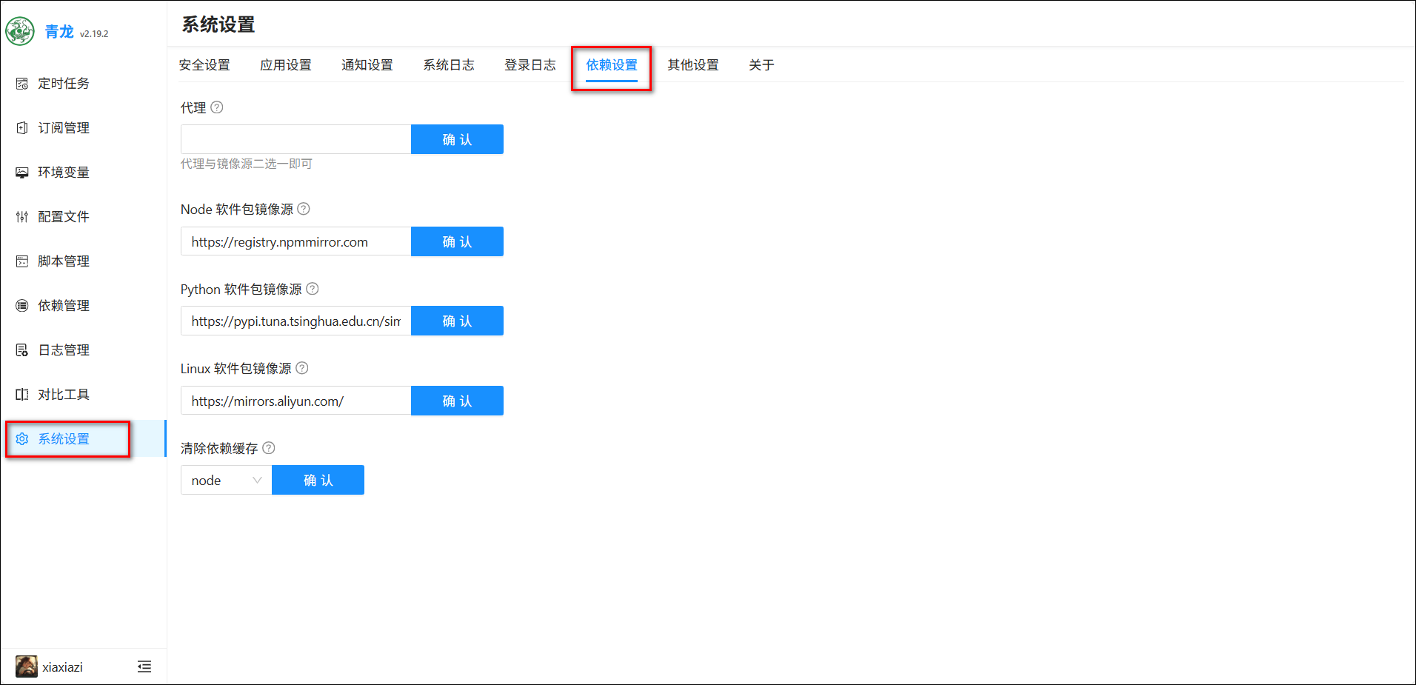Screen dimensions: 1416x685
Task: Open 对比工具 via its compare icon
Action: pyautogui.click(x=22, y=395)
